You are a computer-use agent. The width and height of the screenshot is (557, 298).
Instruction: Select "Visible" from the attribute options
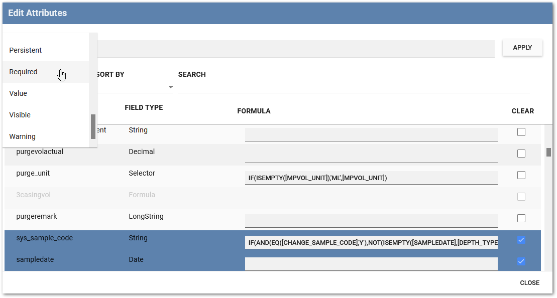[20, 115]
